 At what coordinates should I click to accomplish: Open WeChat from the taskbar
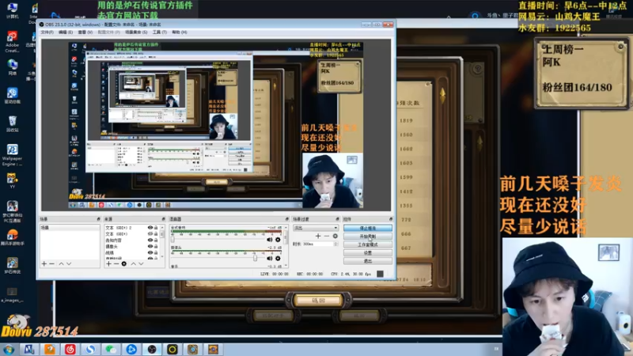(111, 349)
